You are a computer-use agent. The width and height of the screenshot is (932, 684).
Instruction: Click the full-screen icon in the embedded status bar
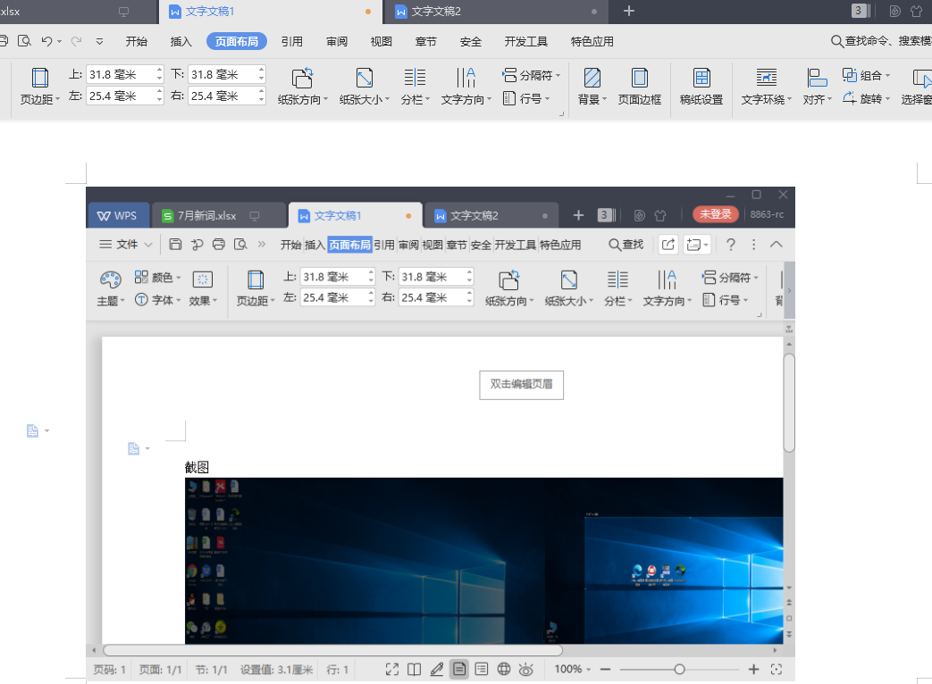click(x=391, y=669)
